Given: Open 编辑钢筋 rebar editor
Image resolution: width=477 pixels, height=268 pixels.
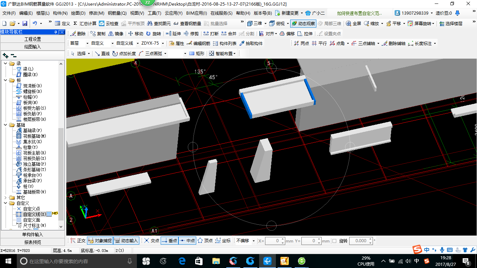Looking at the screenshot, I should point(198,44).
